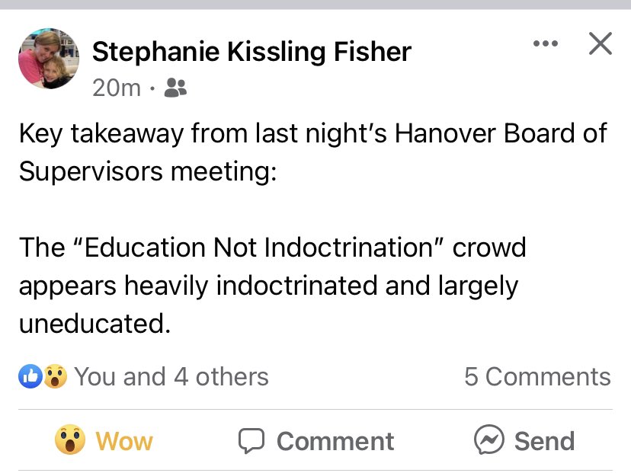The image size is (631, 473).
Task: Click the word "uneducated." in the post
Action: 93,323
